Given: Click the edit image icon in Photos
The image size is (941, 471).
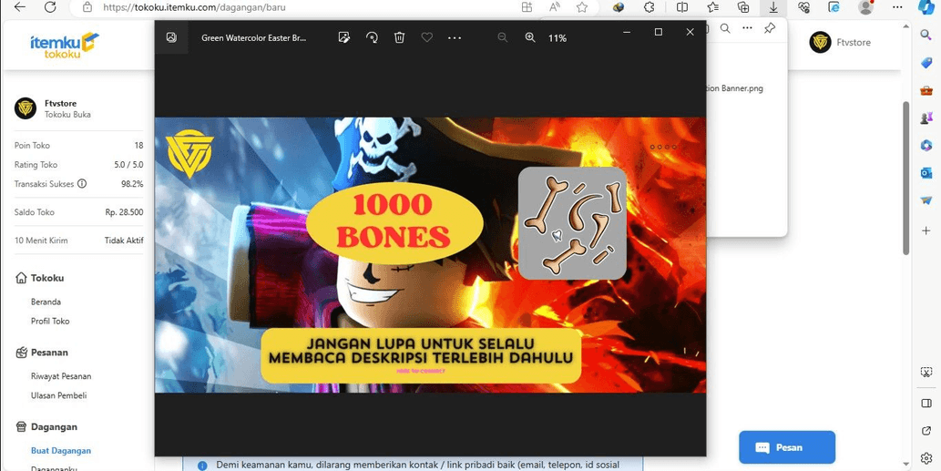Looking at the screenshot, I should click(343, 37).
